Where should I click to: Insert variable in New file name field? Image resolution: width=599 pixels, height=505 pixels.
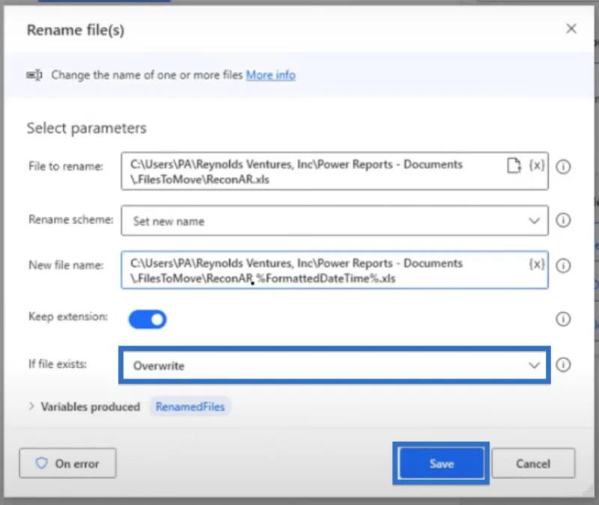click(537, 264)
